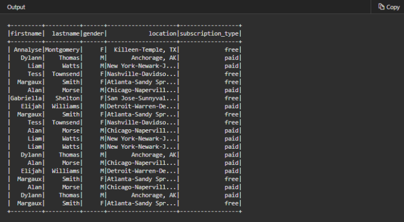Select the Gabriella first name cell

click(x=26, y=98)
